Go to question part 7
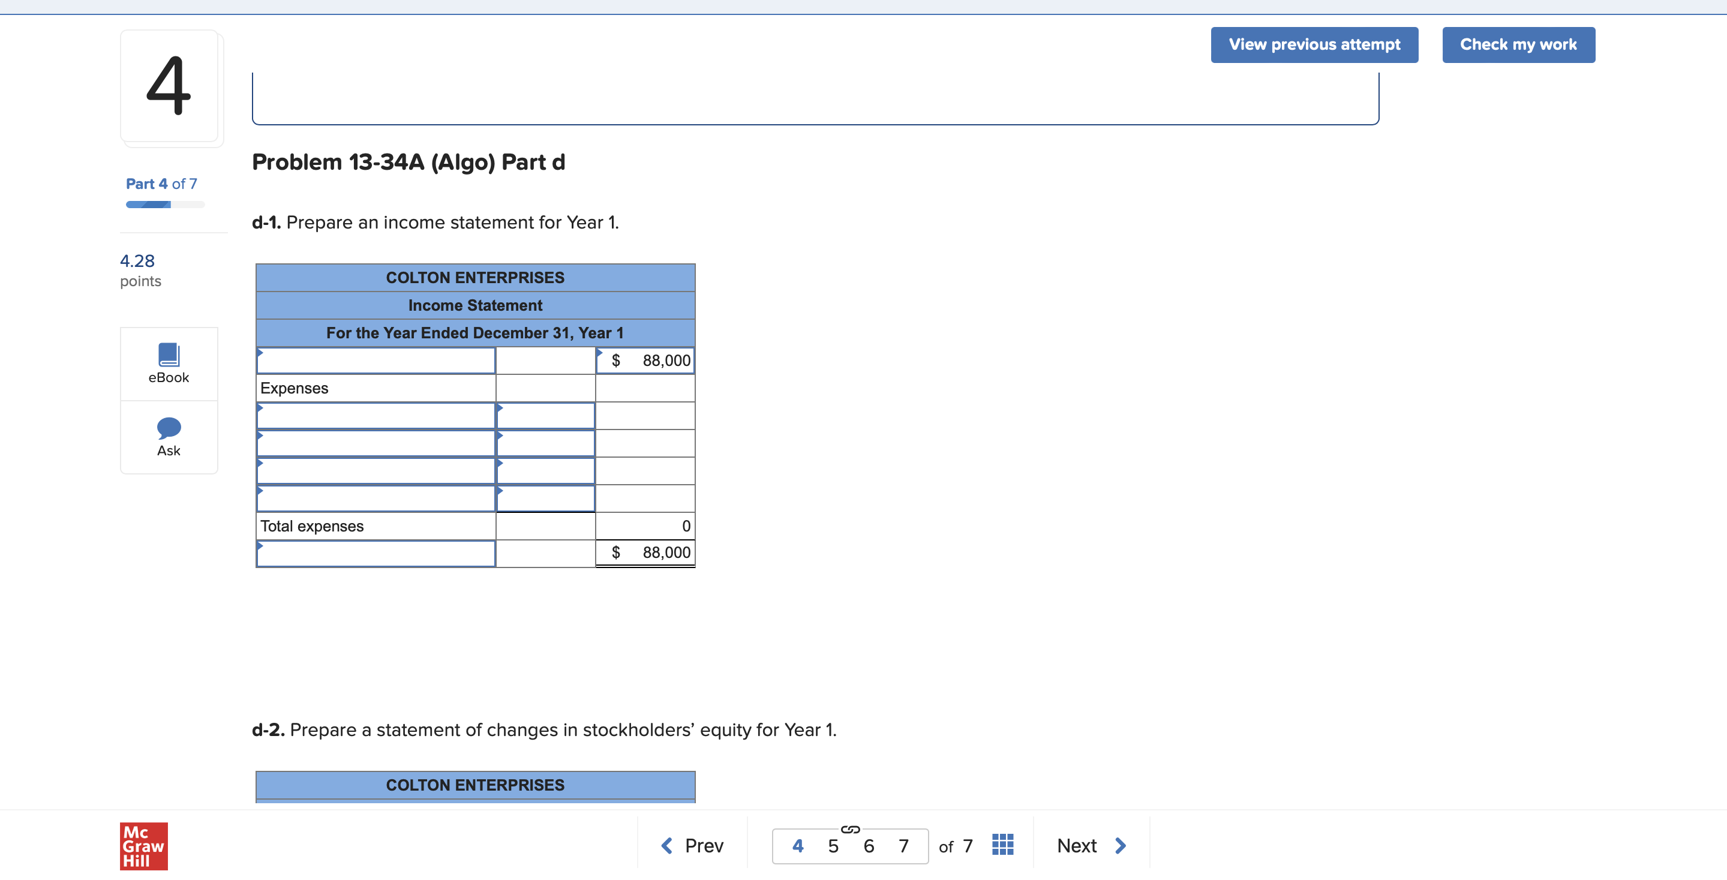The image size is (1727, 880). (903, 846)
